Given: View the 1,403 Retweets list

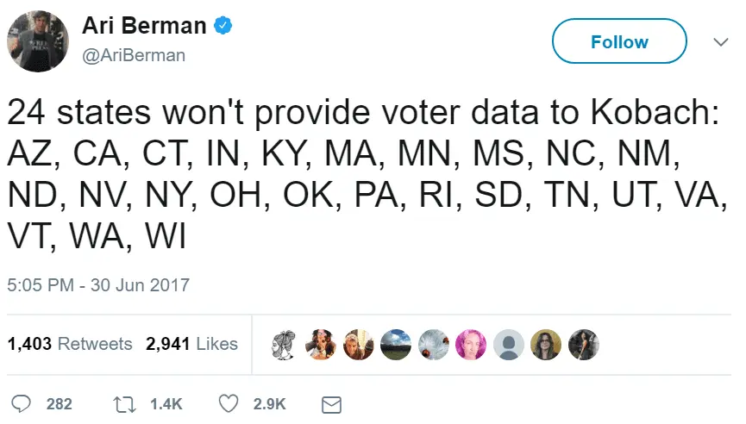Looking at the screenshot, I should coord(70,344).
